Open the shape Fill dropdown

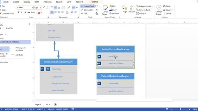pyautogui.click(x=113, y=6)
